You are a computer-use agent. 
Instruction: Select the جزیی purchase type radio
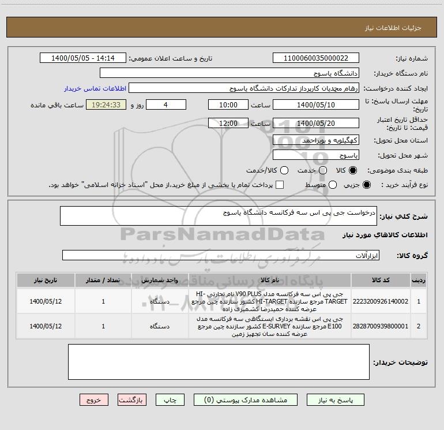pos(366,185)
